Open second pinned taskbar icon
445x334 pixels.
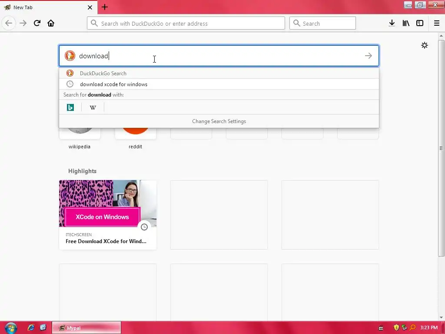click(43, 327)
